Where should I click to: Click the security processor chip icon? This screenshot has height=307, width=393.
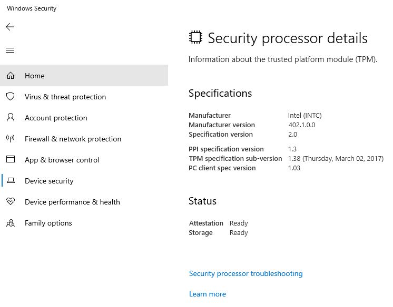click(x=195, y=38)
